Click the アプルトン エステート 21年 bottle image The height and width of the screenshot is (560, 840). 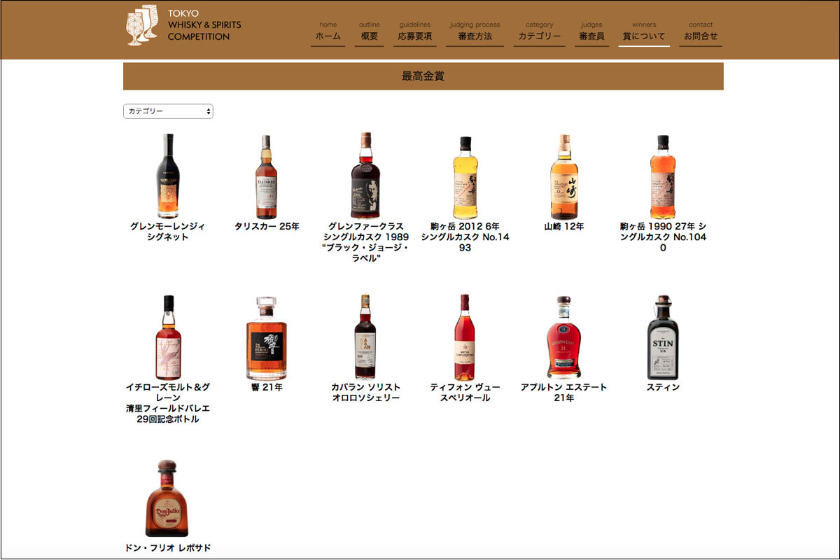(x=564, y=337)
